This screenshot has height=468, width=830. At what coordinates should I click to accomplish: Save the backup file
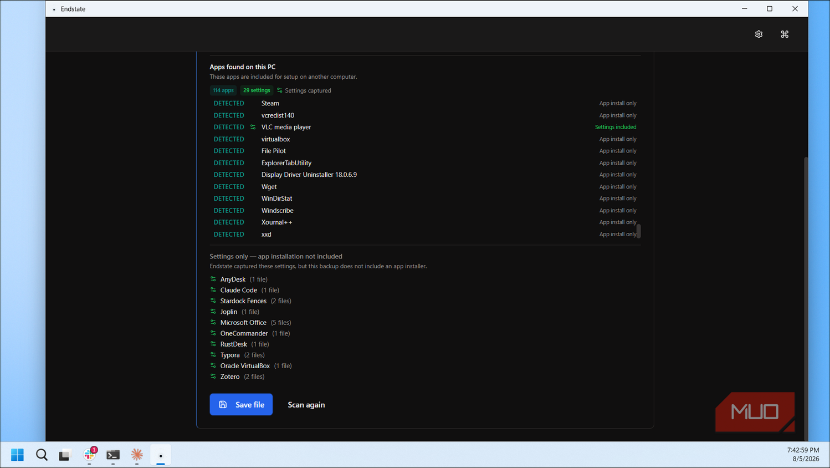241,404
